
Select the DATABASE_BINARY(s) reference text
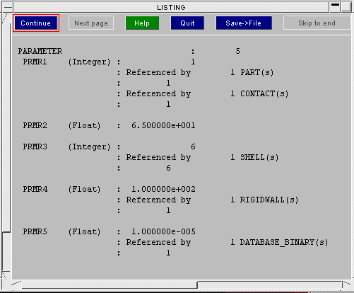[284, 242]
